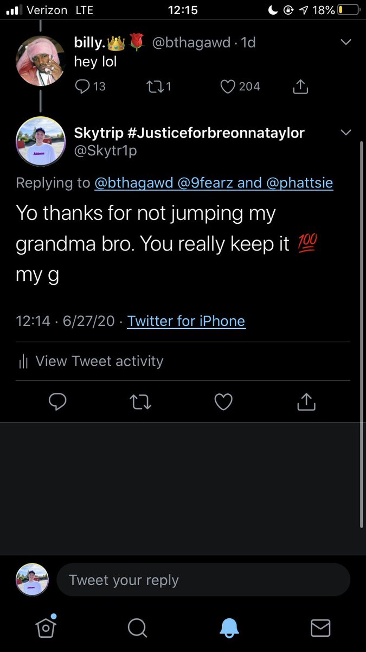Retweet Skytrip's main tweet
Image resolution: width=366 pixels, height=652 pixels.
(141, 402)
